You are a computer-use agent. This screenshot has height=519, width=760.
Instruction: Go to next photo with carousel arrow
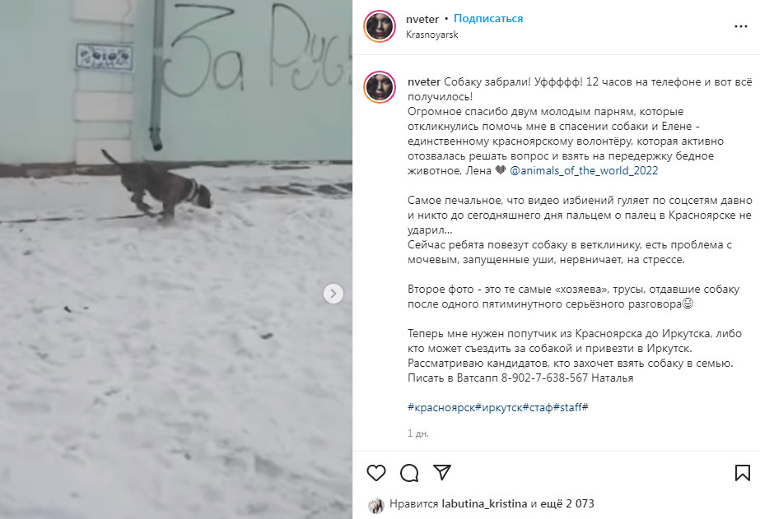click(x=333, y=294)
